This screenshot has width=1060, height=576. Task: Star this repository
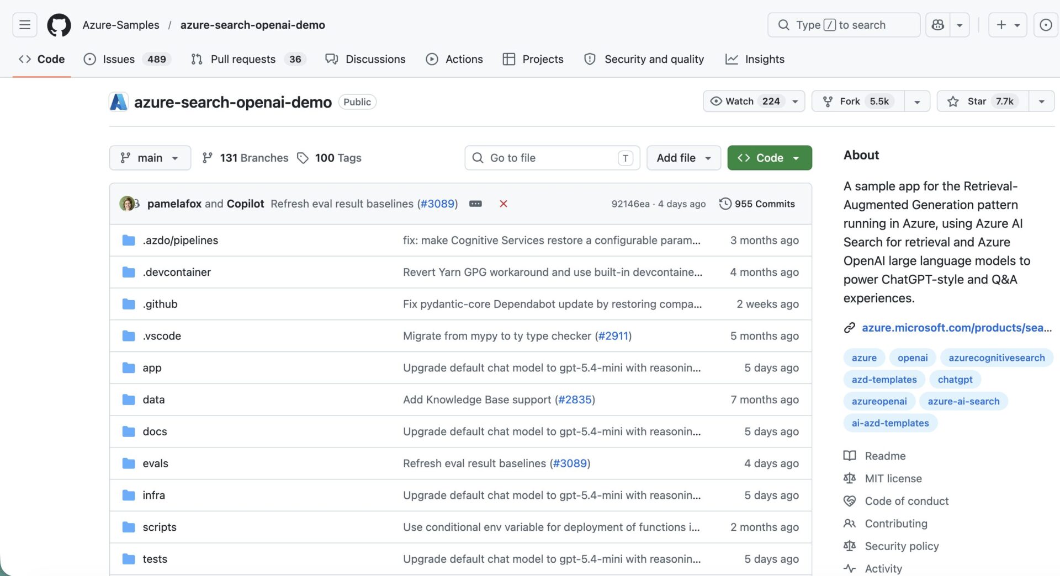pos(983,102)
